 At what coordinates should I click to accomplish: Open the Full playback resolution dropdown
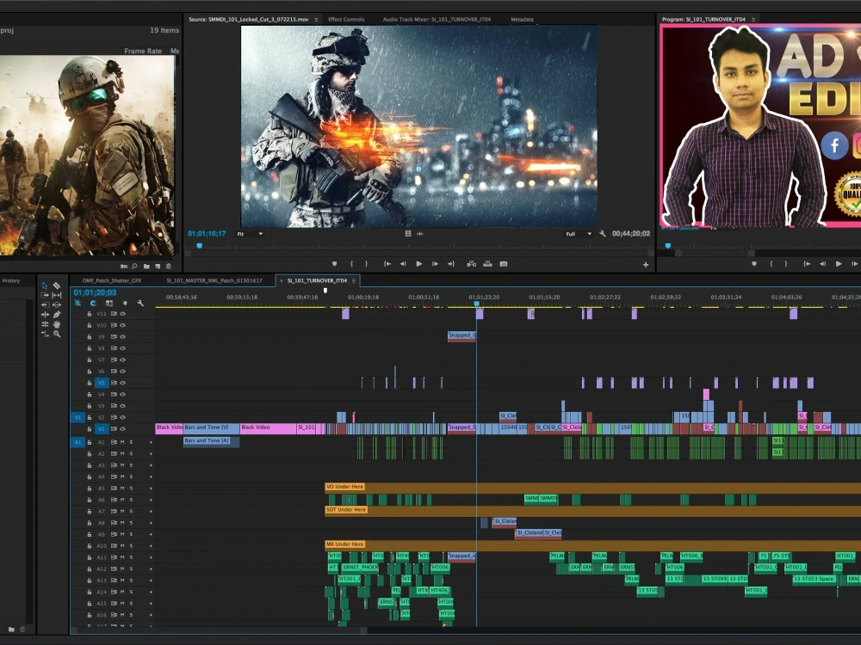tap(579, 234)
